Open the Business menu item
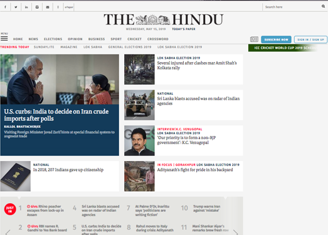Screen dimensions: 328x235 tap(97, 39)
